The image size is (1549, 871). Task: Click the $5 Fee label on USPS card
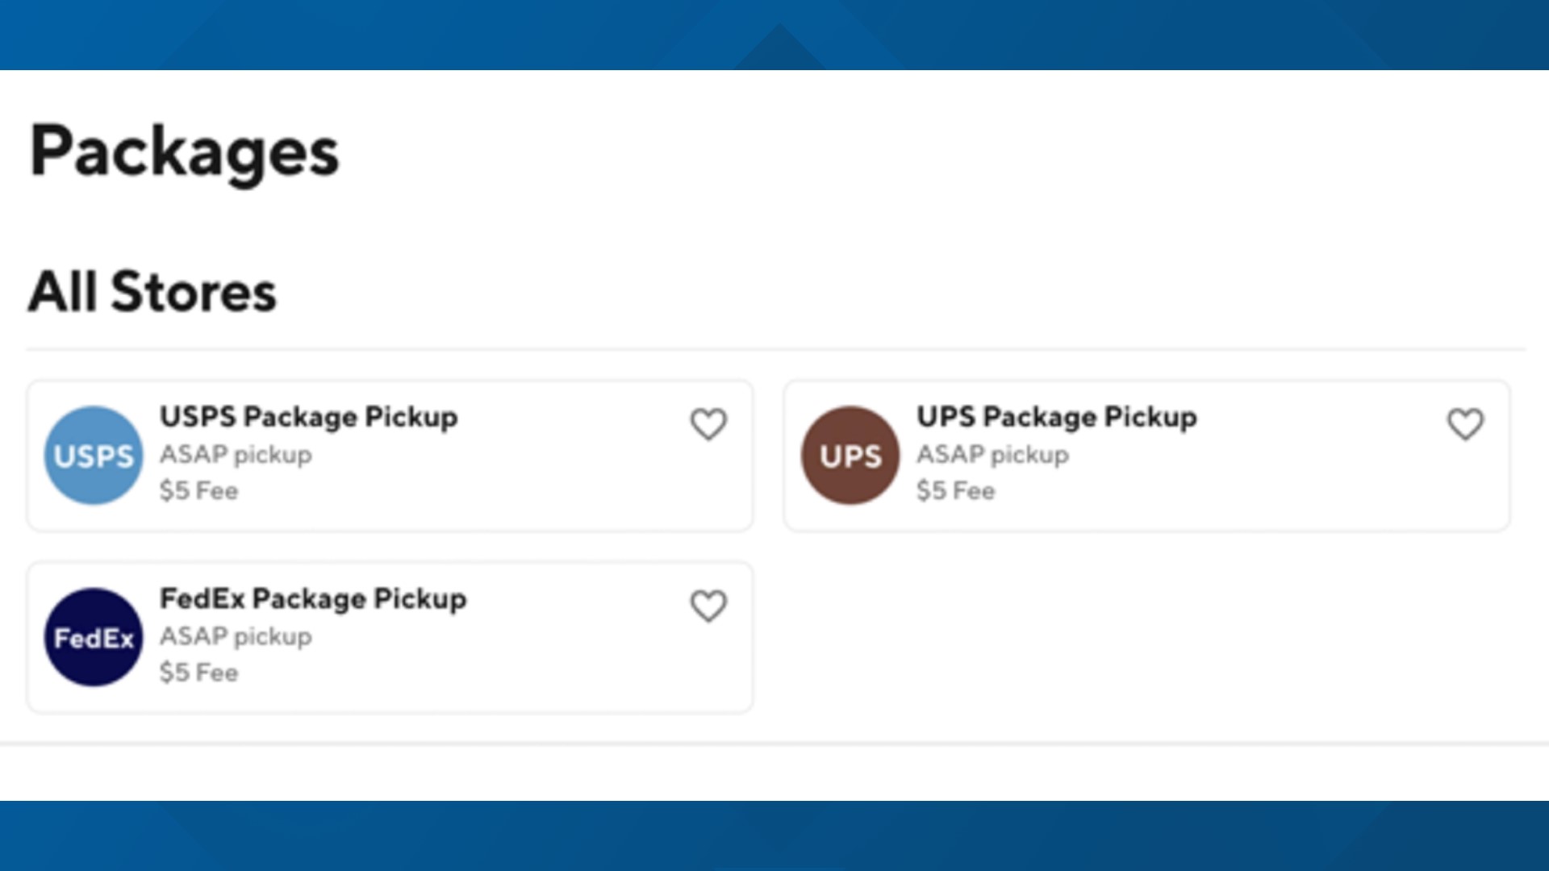[x=198, y=490]
